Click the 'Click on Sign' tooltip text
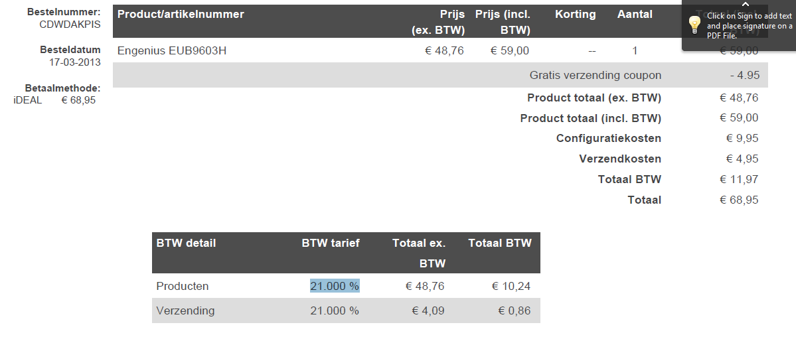796x343 pixels. 749,26
